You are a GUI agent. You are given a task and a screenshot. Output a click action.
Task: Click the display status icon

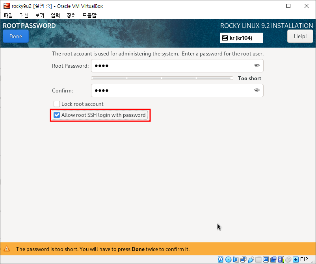click(266, 260)
